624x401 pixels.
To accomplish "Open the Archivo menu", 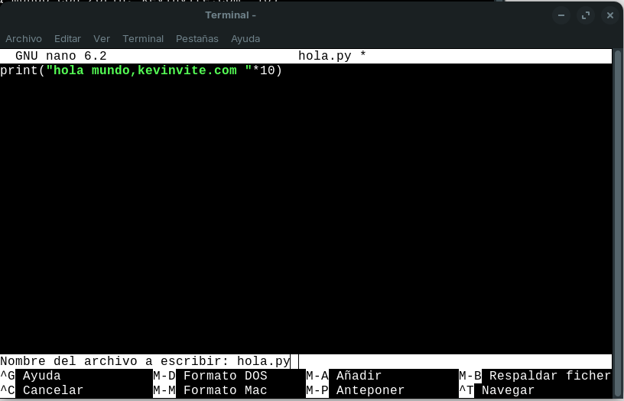I will pyautogui.click(x=24, y=38).
